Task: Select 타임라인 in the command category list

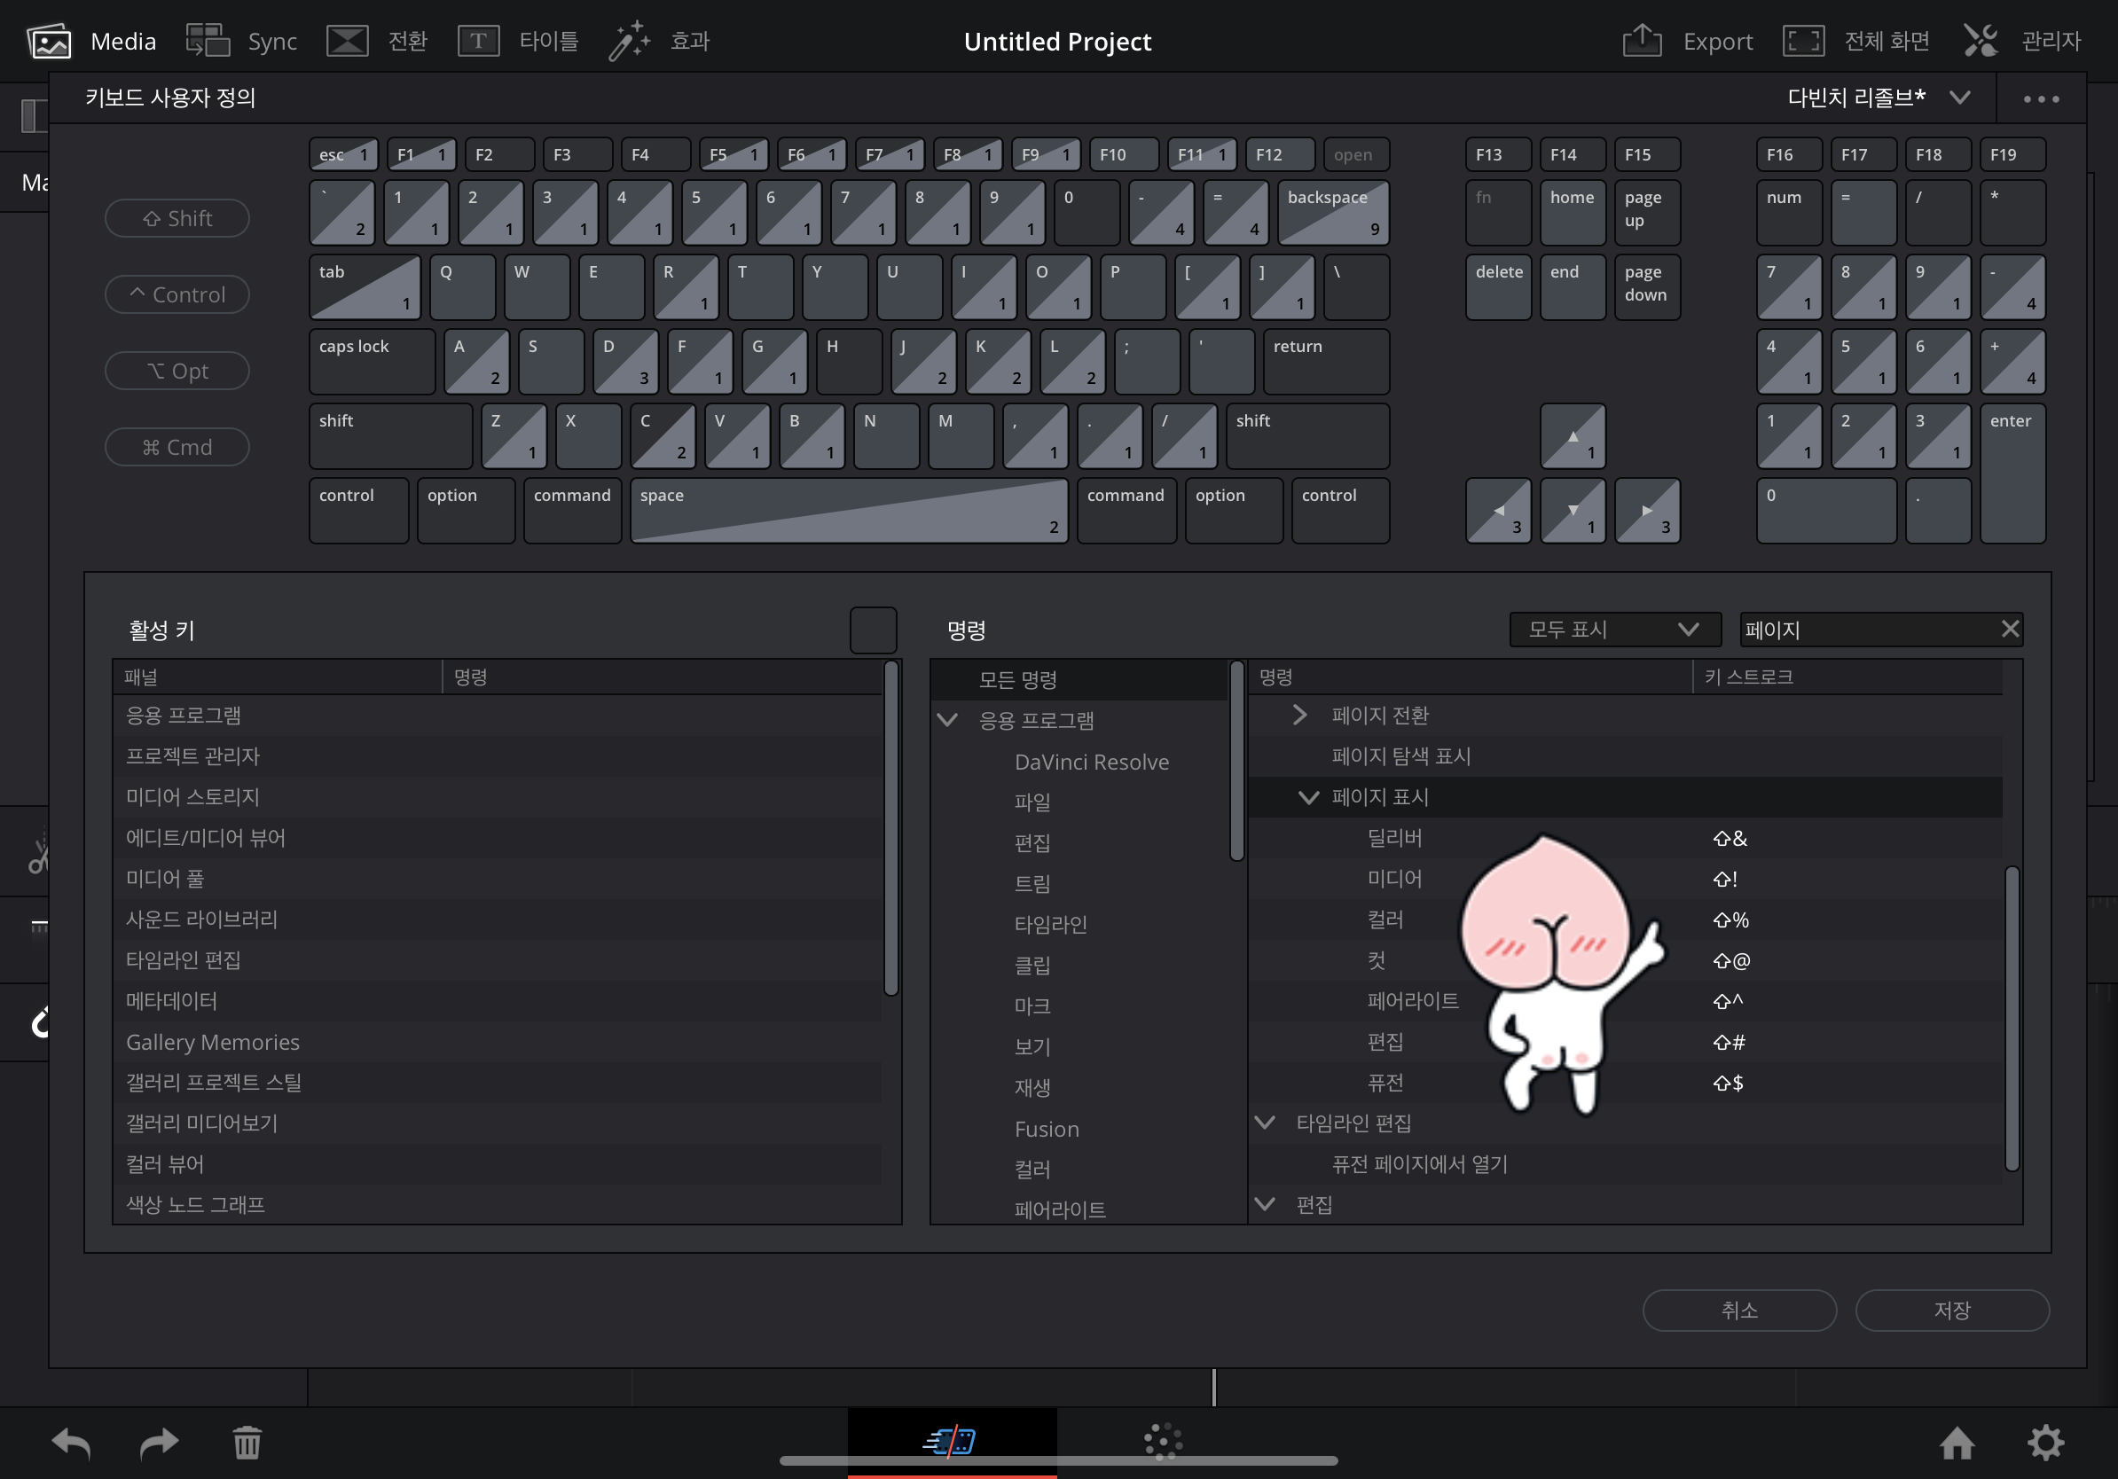Action: 1050,924
